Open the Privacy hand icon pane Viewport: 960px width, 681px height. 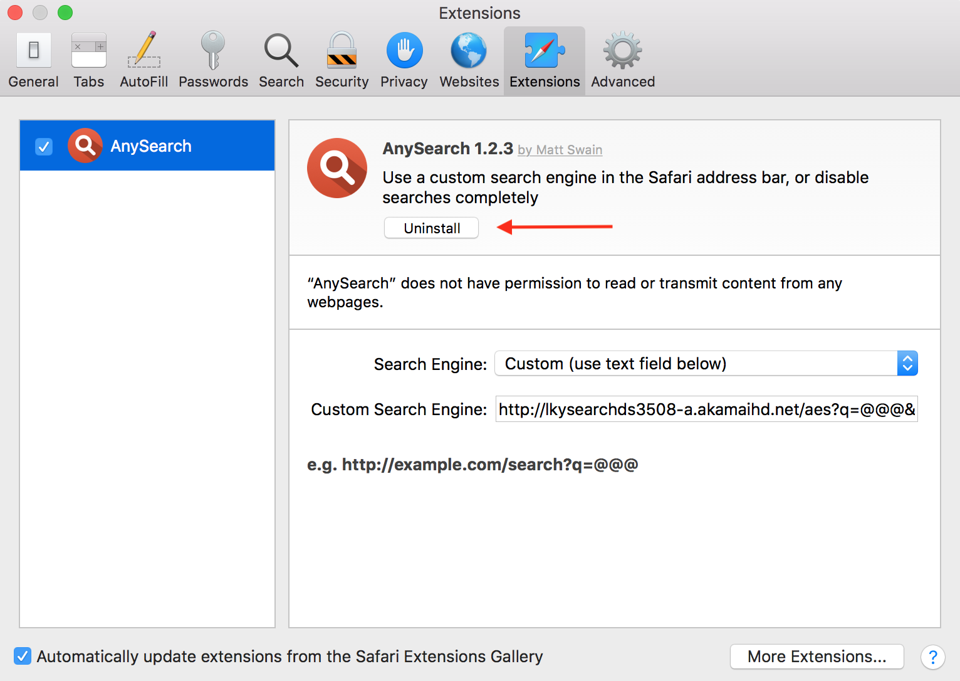(404, 61)
